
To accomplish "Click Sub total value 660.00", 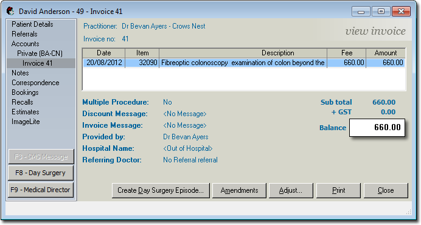I will tap(384, 102).
